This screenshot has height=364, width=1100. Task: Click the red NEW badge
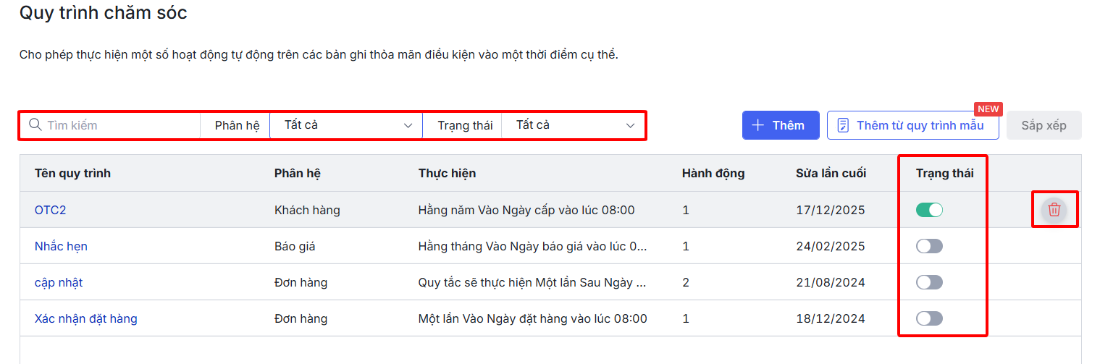point(988,109)
